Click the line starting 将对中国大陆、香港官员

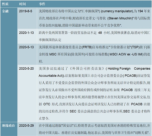(x=94, y=133)
